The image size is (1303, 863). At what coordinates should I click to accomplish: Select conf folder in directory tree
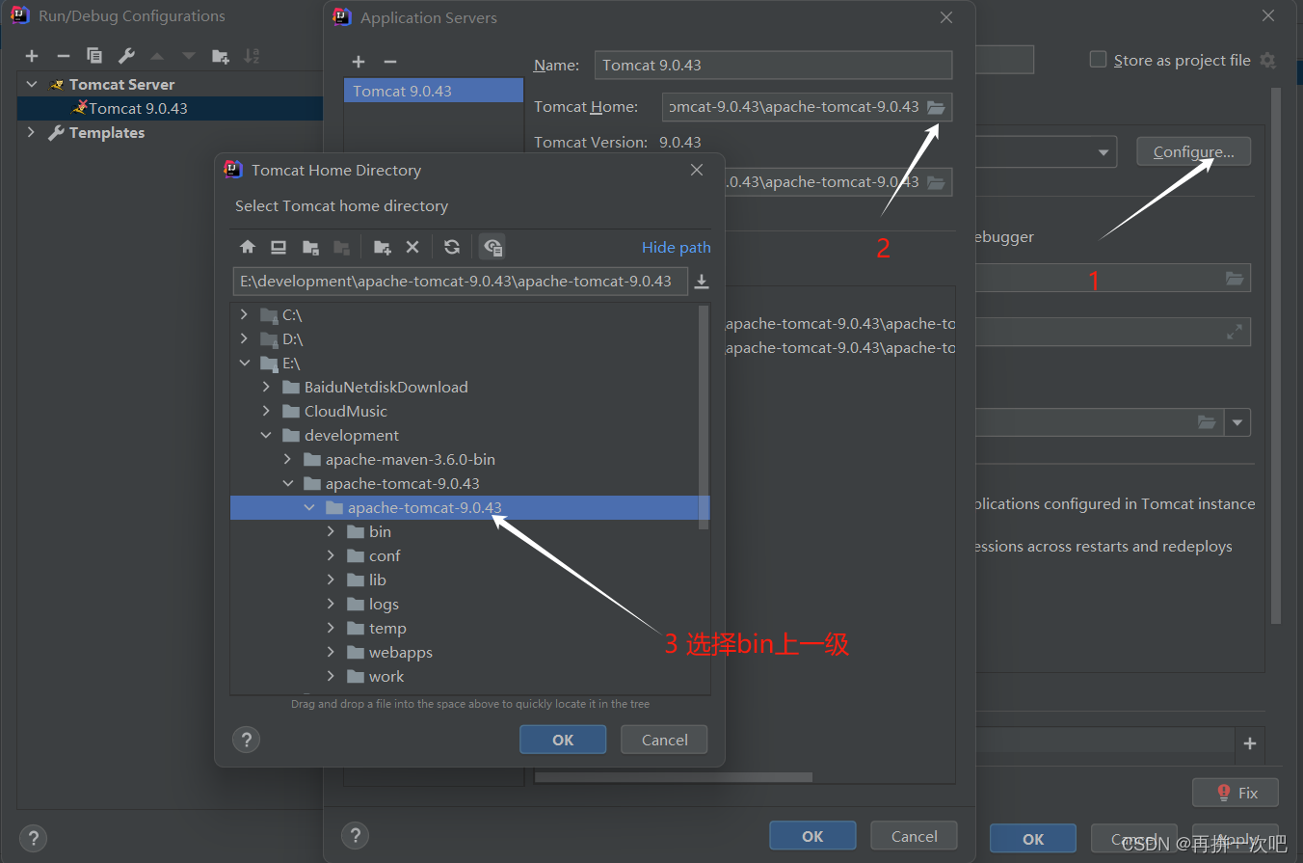click(x=385, y=556)
